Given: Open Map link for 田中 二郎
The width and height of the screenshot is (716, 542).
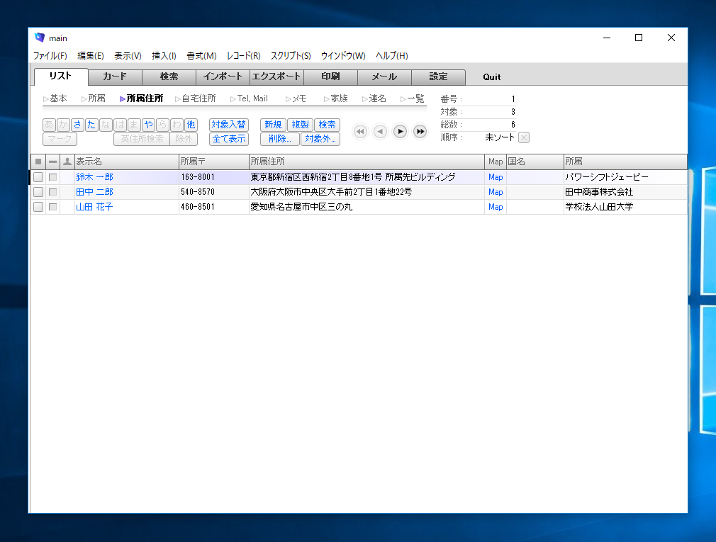Looking at the screenshot, I should (x=496, y=192).
